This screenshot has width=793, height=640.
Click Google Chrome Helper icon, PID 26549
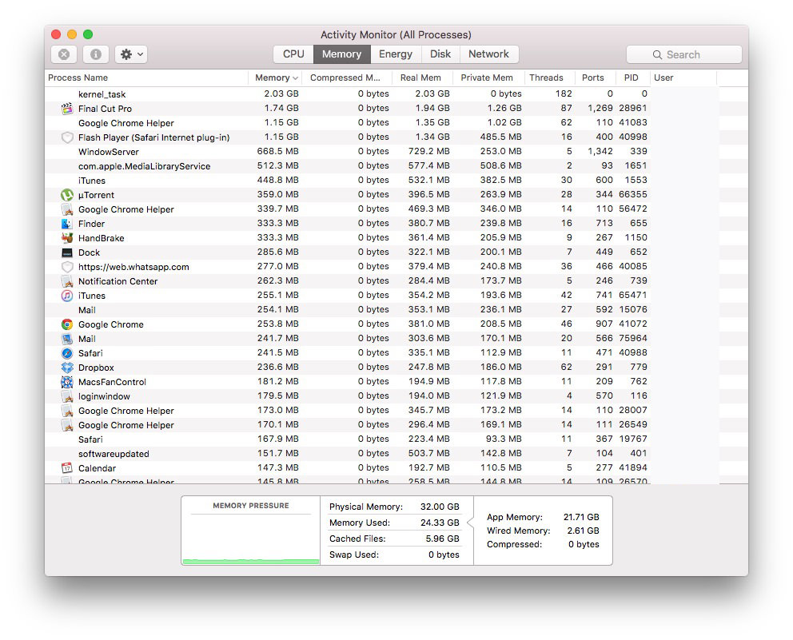pyautogui.click(x=67, y=425)
